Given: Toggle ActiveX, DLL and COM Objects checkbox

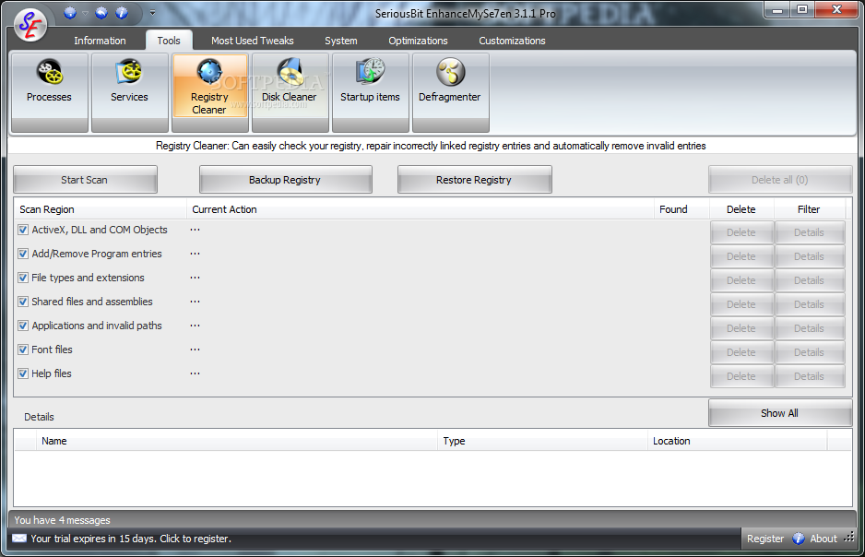Looking at the screenshot, I should [23, 230].
